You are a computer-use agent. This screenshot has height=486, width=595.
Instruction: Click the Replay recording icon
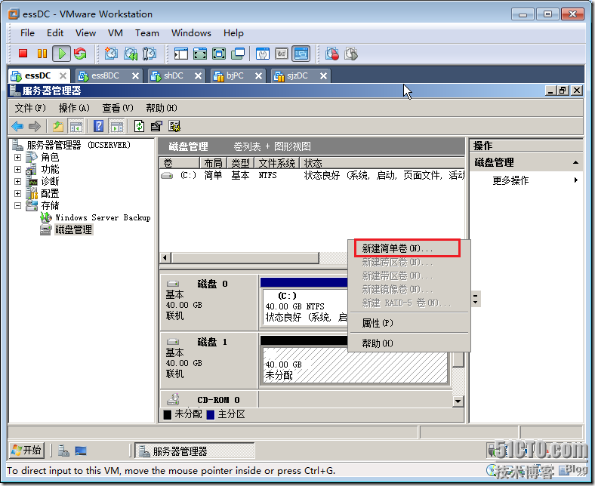click(x=351, y=54)
